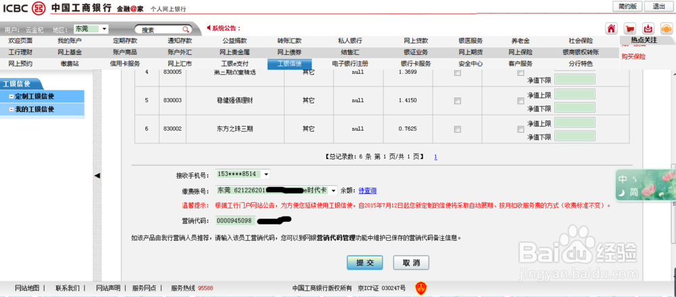This screenshot has height=297, width=676.
Task: Collapse the 我的工银信使 minus icon
Action: 11,110
